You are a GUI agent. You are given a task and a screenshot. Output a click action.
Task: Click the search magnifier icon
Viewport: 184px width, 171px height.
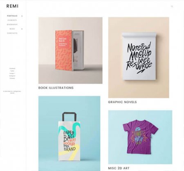[x=172, y=7]
